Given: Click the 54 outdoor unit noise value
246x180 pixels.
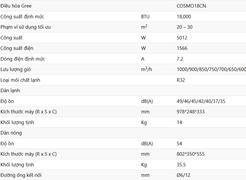Looking at the screenshot, I should coord(179,143).
